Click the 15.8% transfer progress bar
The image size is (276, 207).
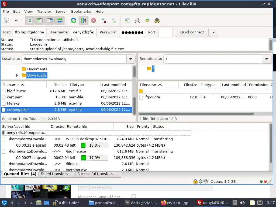pos(95,145)
